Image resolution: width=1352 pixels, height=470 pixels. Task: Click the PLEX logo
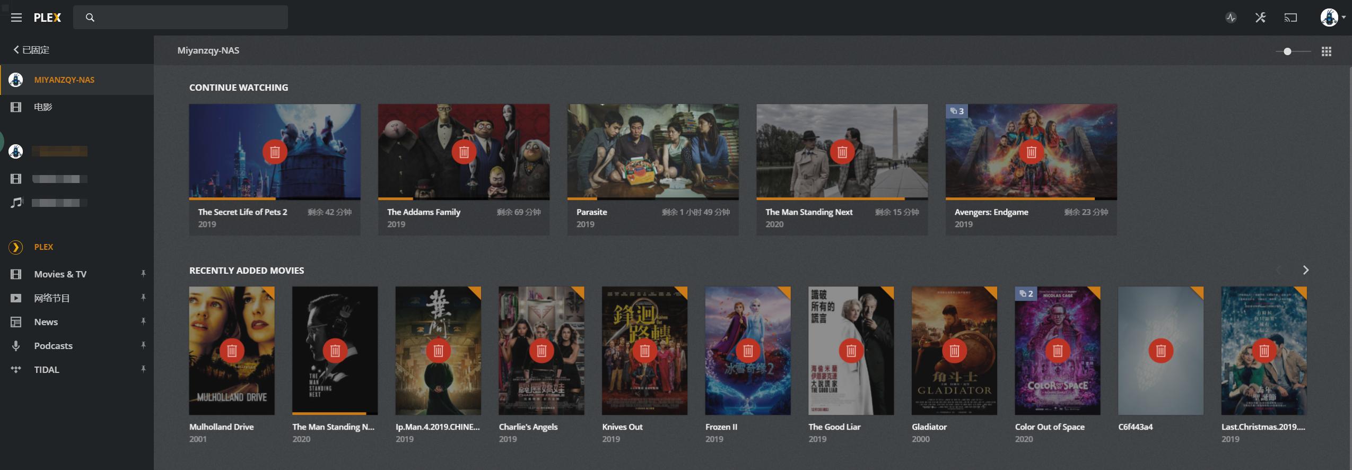click(x=47, y=18)
